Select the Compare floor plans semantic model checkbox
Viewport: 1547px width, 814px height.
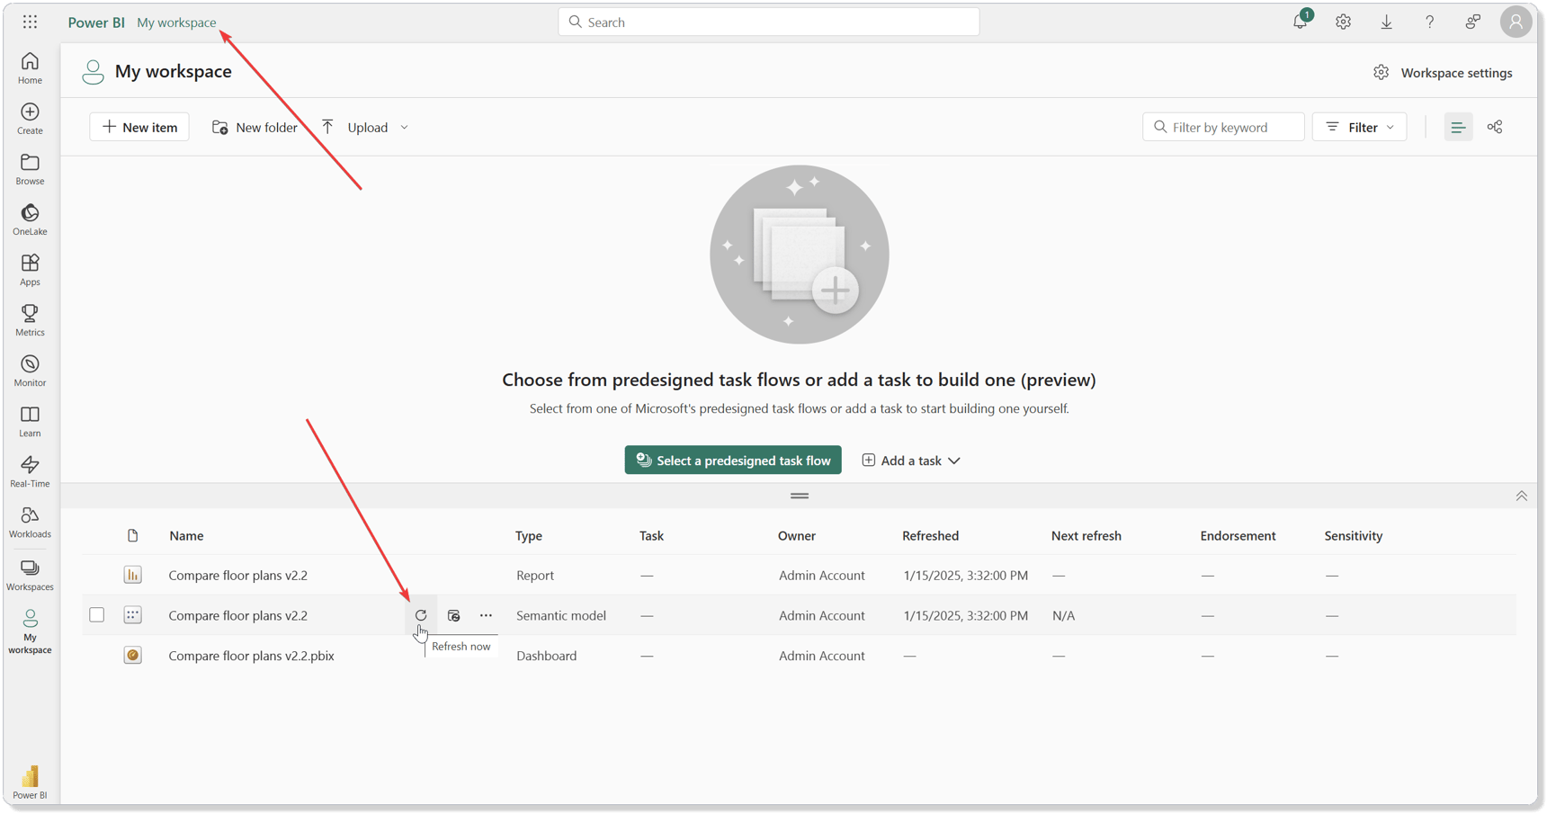click(x=97, y=615)
